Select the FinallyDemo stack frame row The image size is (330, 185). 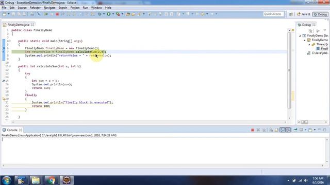[x=322, y=49]
